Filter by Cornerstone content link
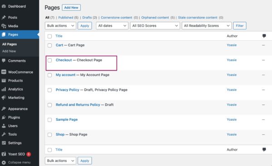272x166 pixels. [x=117, y=18]
